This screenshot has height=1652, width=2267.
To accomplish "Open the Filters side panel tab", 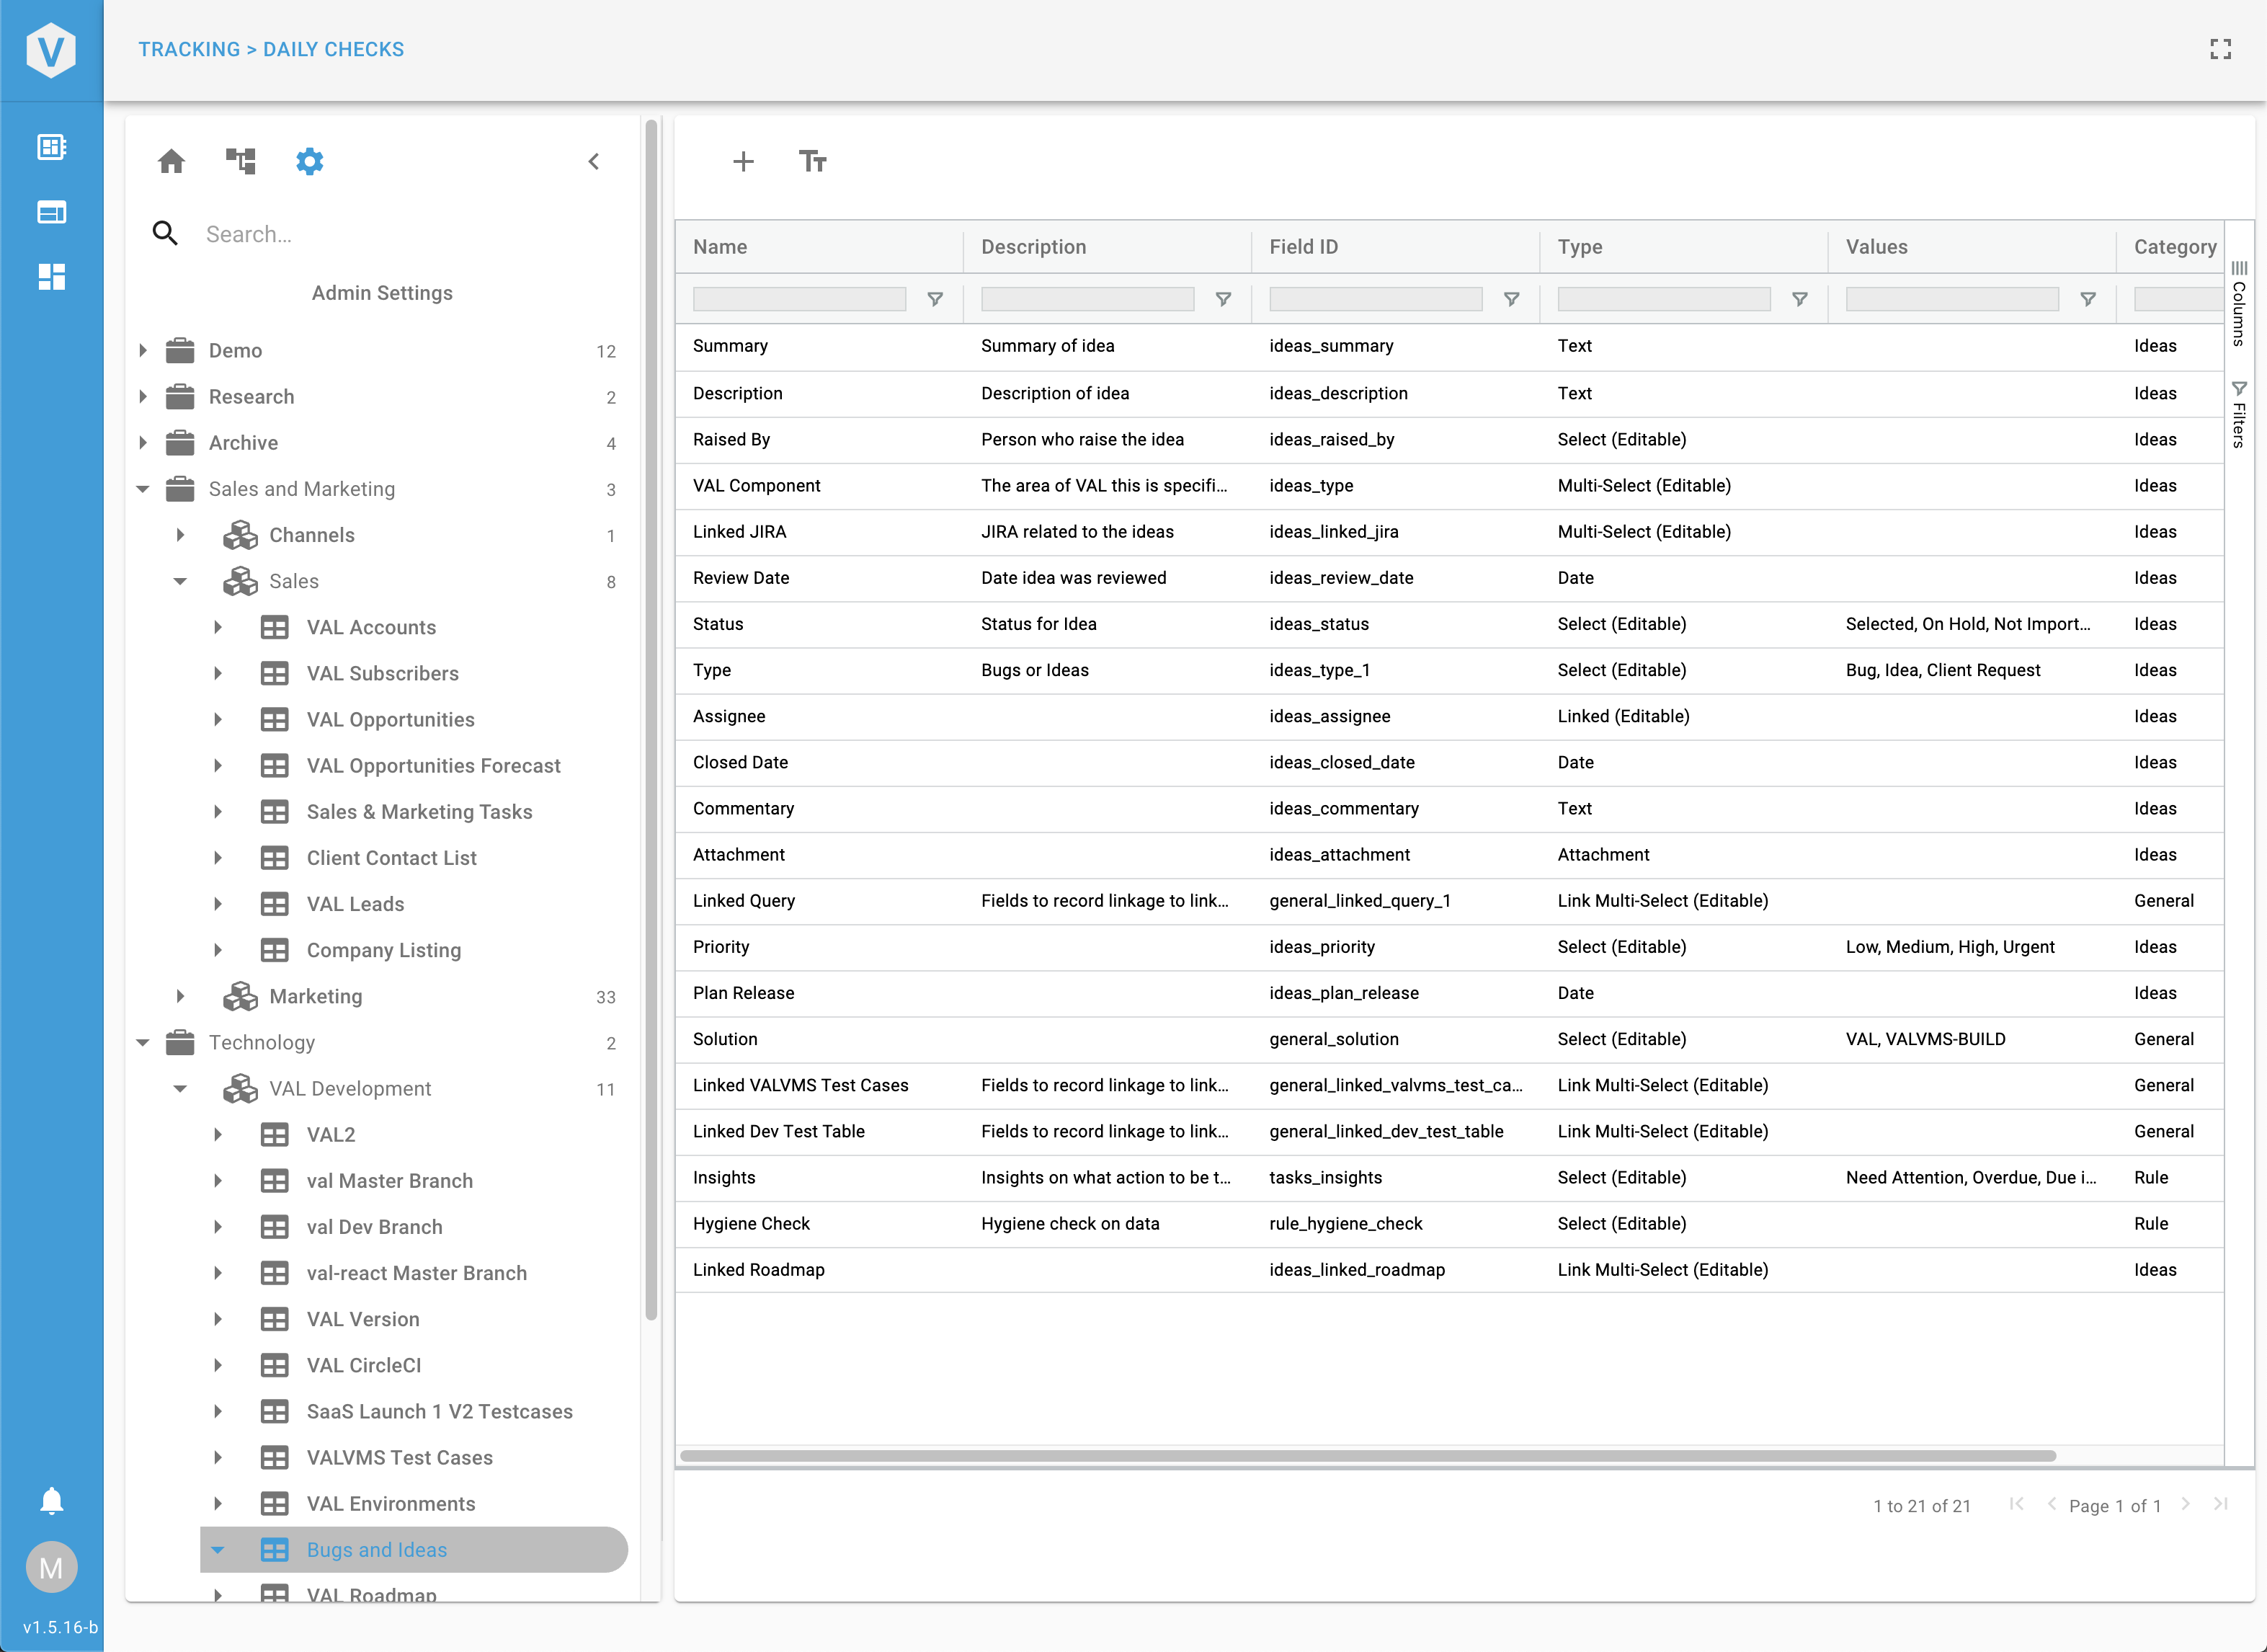I will coord(2239,415).
